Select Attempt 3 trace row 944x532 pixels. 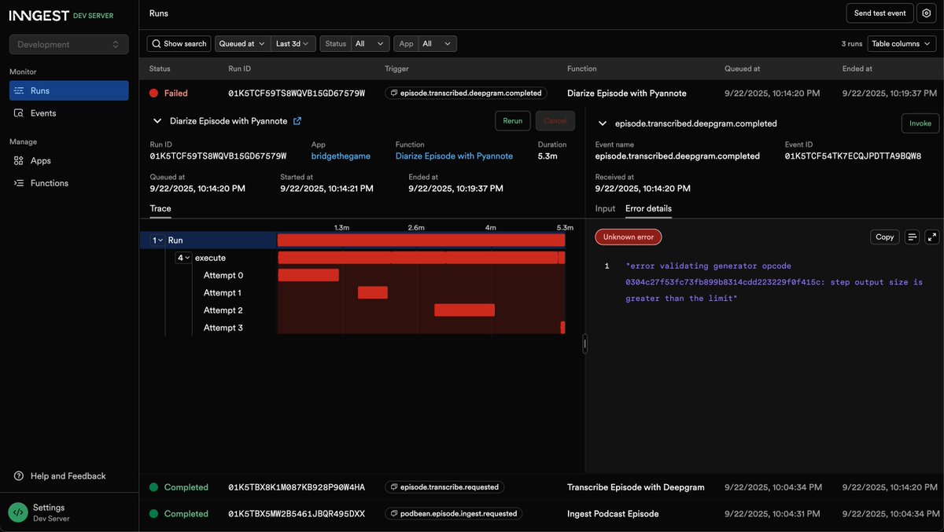pyautogui.click(x=352, y=328)
